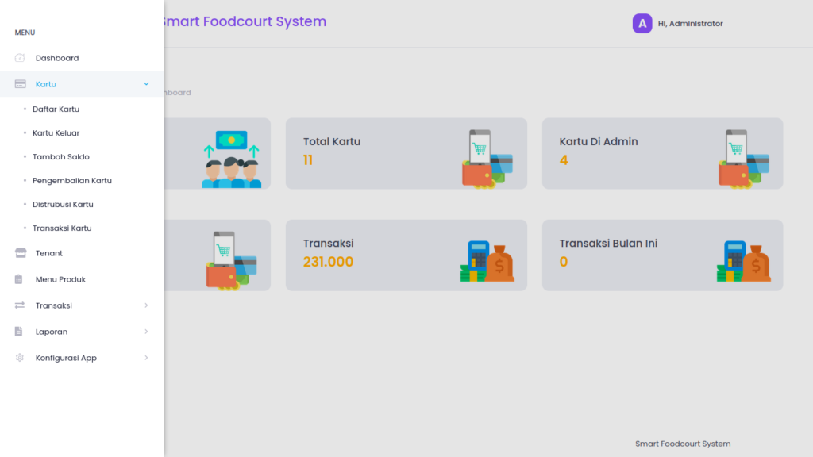
Task: Select Tambah Saldo from the Kartu submenu
Action: pos(60,156)
